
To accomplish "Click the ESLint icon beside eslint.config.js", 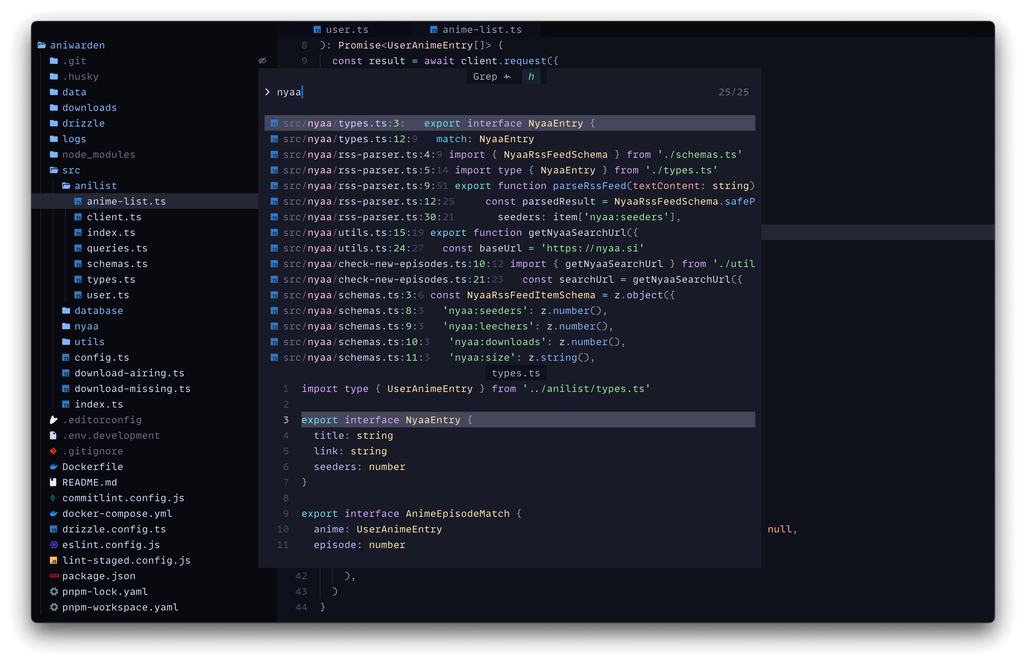I will pyautogui.click(x=54, y=545).
